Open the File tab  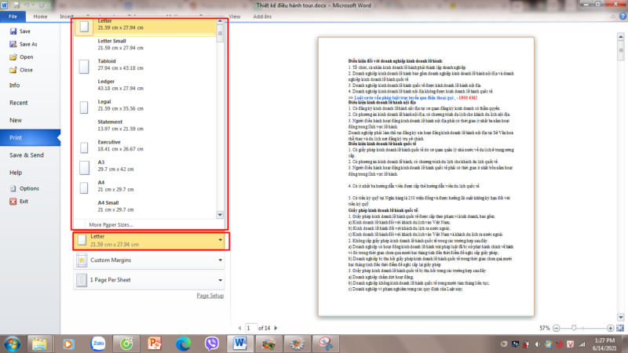[x=13, y=16]
